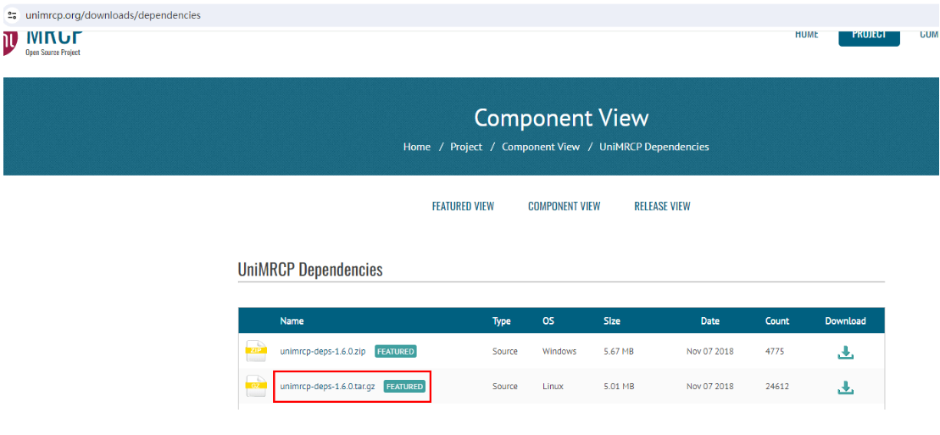Click the Windows OS cell
This screenshot has width=940, height=435.
559,352
